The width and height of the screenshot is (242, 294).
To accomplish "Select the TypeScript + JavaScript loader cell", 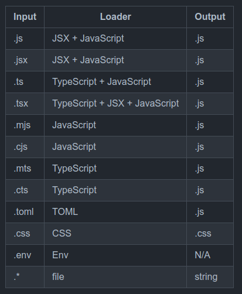I will coord(115,82).
